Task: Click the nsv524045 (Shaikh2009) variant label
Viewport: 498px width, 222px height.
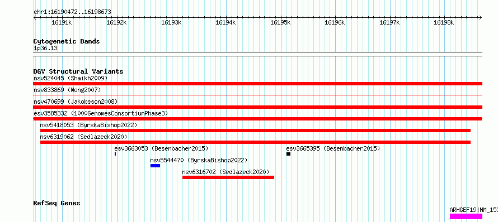Action: point(71,78)
